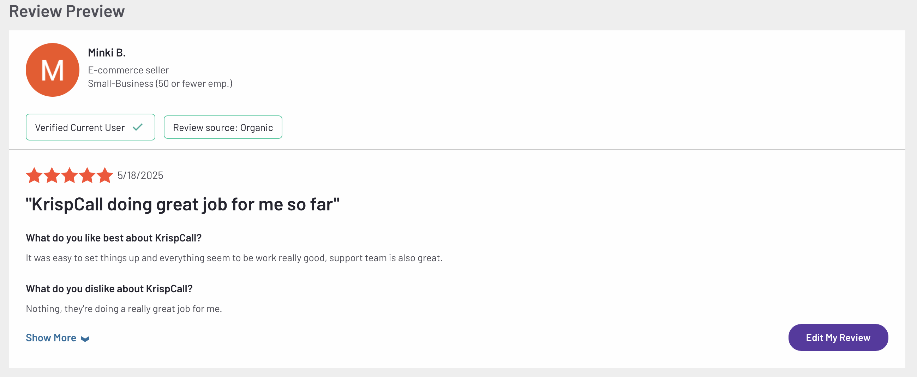Click the review date 5/18/2025

click(140, 175)
